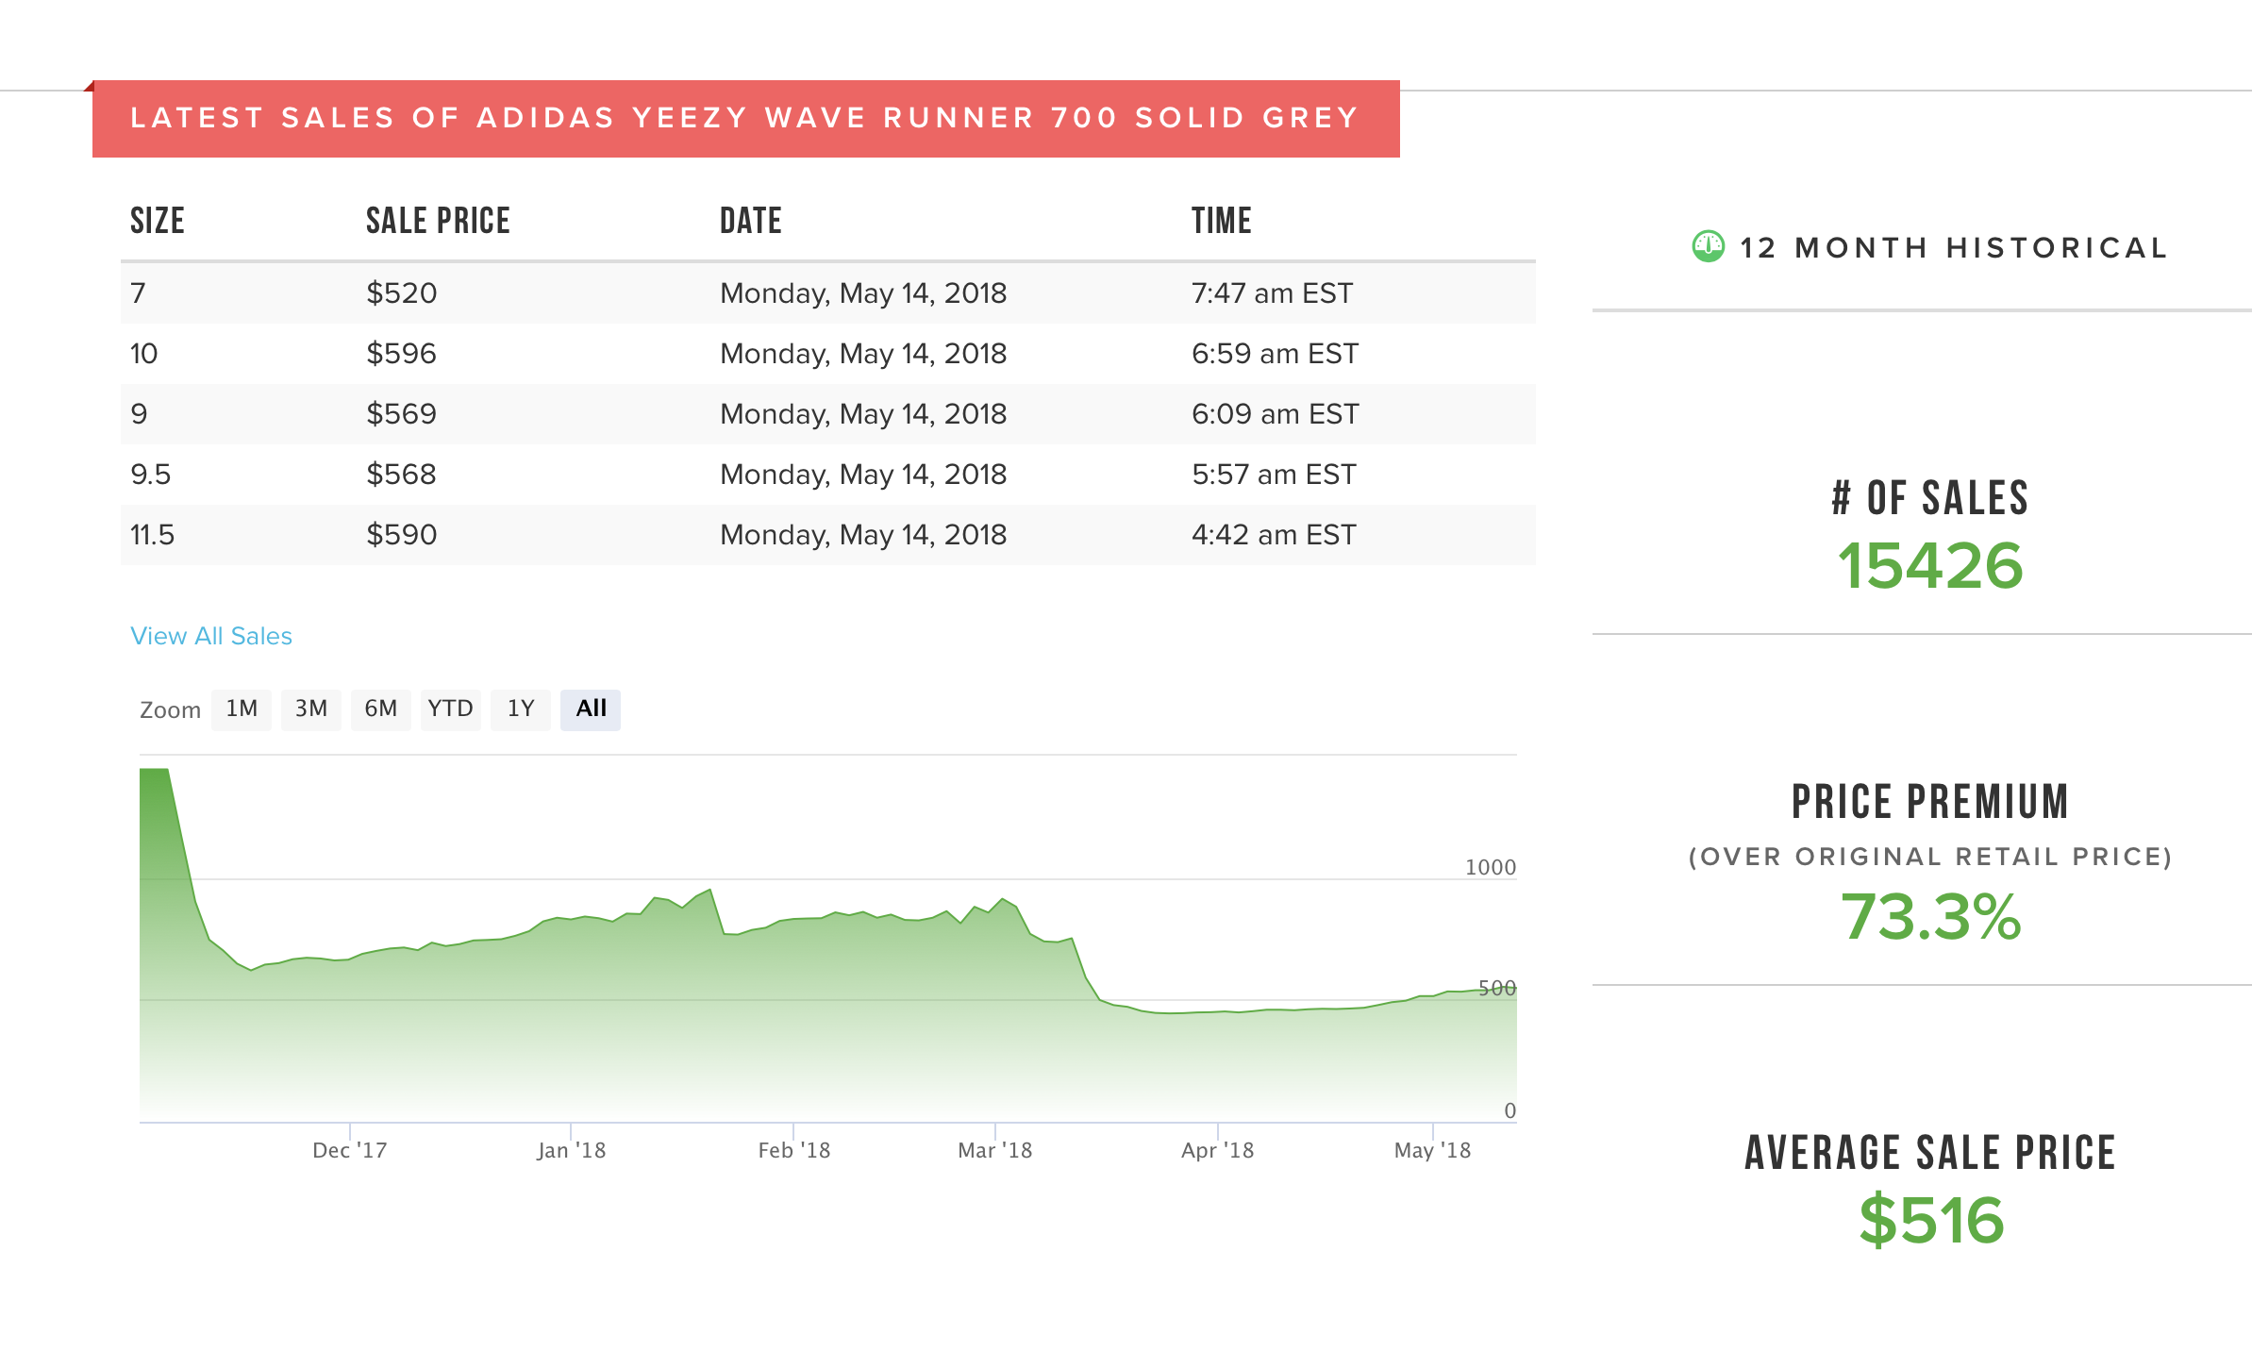This screenshot has width=2252, height=1351.
Task: Click the SIZE column header
Action: point(158,221)
